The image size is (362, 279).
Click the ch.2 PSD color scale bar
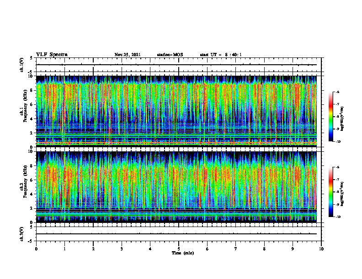click(x=330, y=192)
